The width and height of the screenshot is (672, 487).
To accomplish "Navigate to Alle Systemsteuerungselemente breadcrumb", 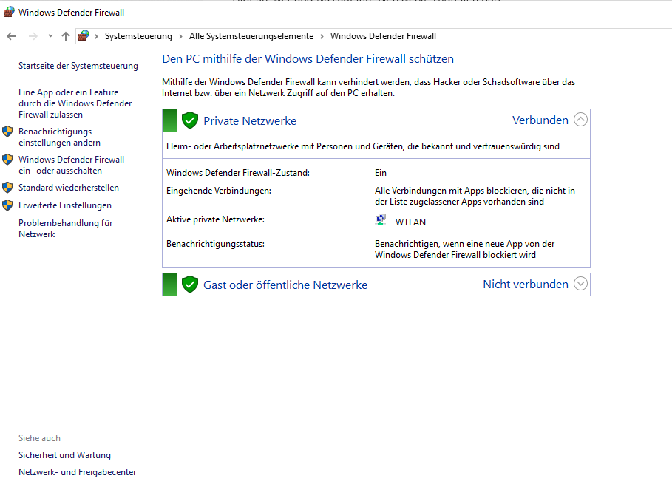I will [x=251, y=36].
